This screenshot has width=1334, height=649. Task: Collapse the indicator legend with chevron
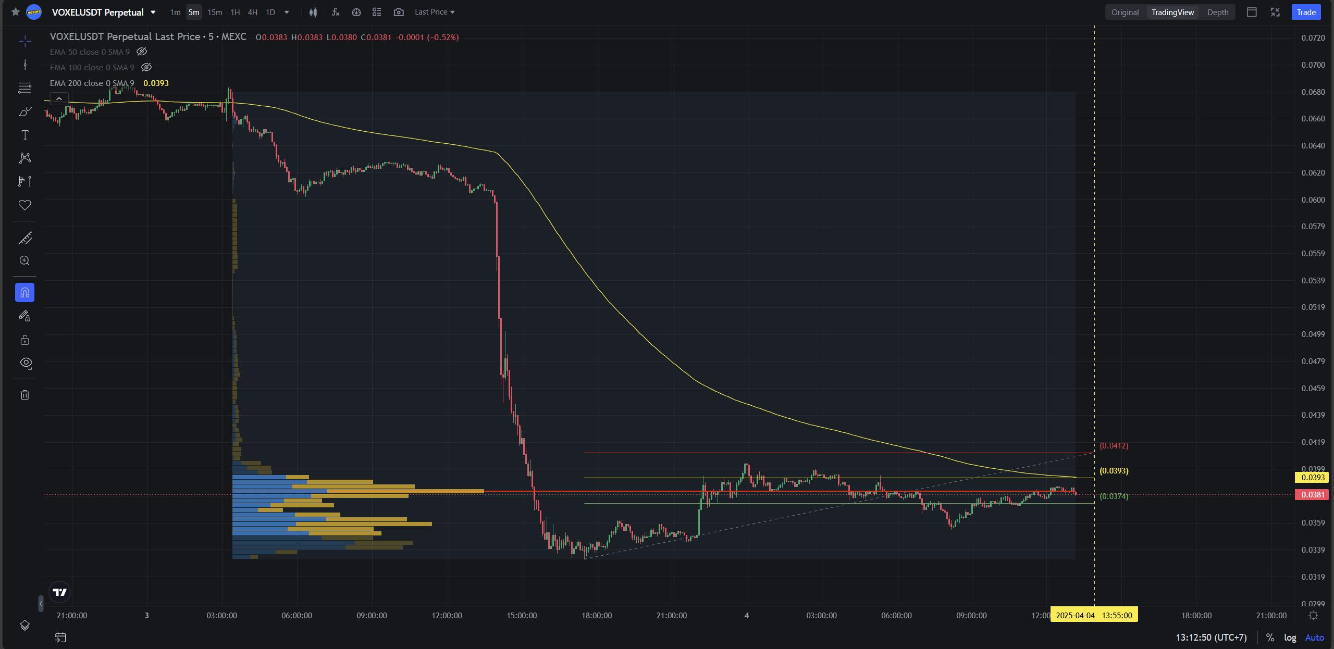[59, 98]
